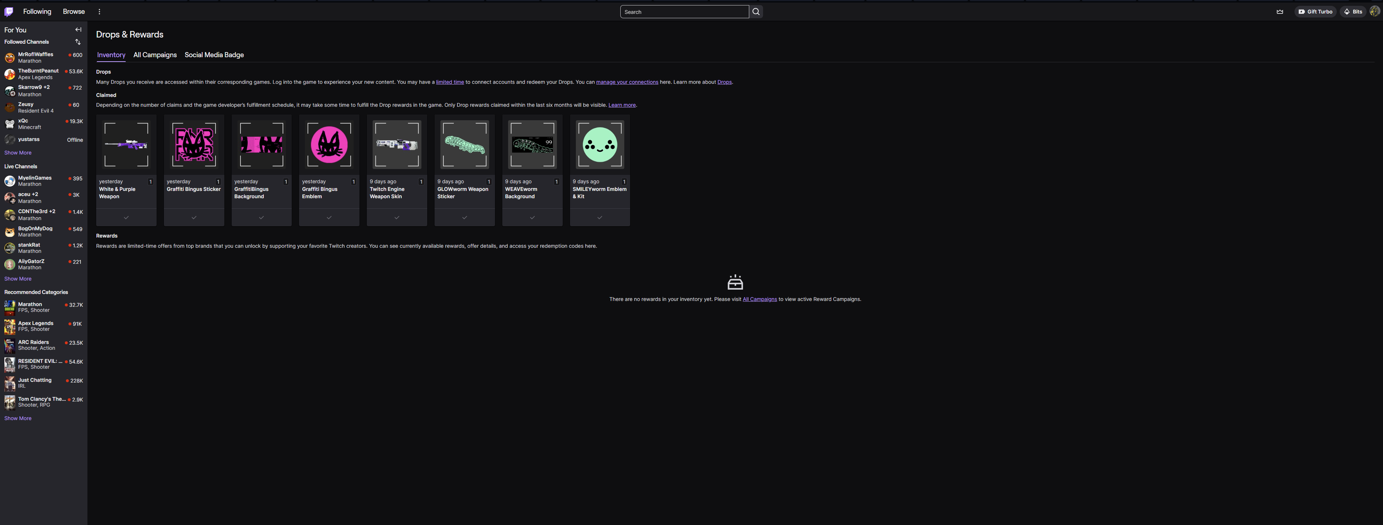Click the followed channels sort icon
The width and height of the screenshot is (1383, 525).
[78, 42]
